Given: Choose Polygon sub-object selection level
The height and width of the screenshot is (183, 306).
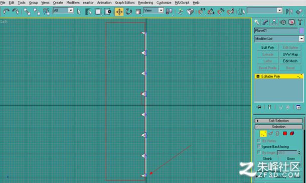Looking at the screenshot, I should [x=285, y=134].
